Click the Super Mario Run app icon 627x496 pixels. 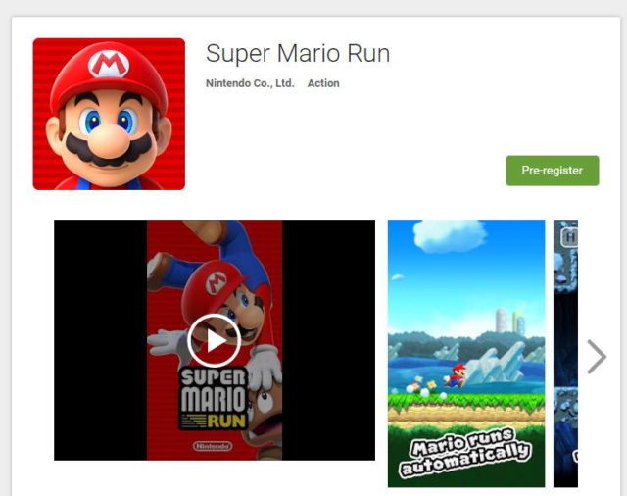(109, 114)
